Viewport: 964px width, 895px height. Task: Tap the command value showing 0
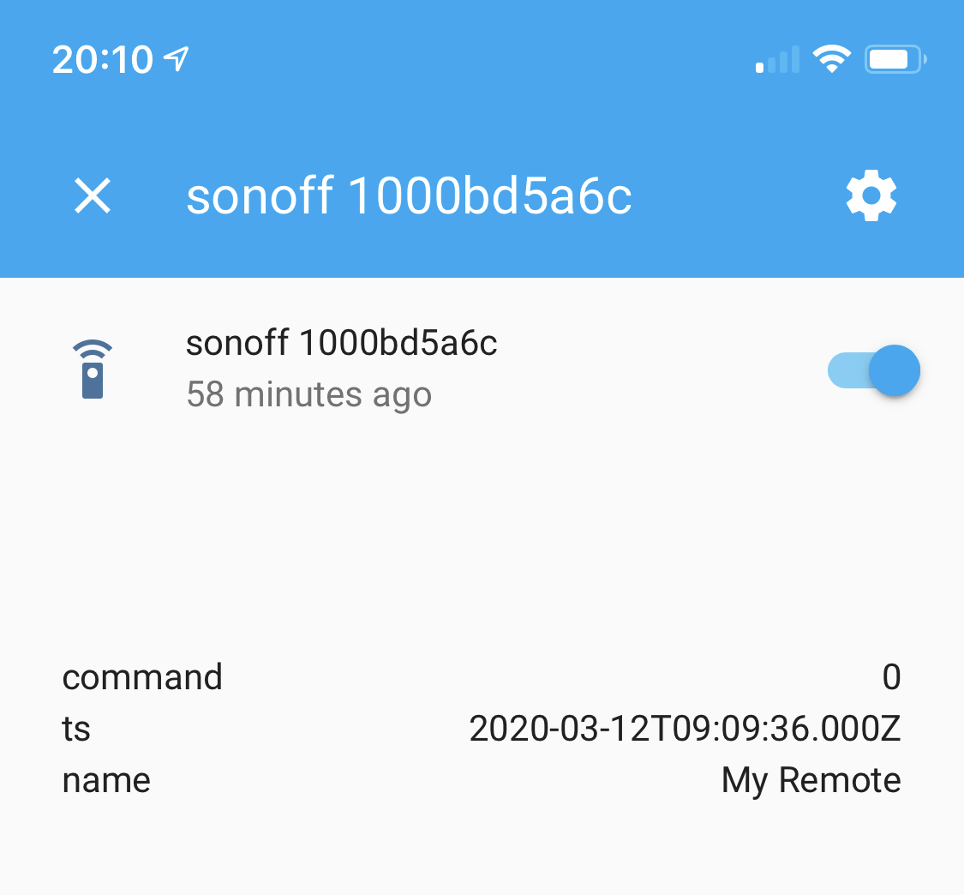click(x=894, y=677)
